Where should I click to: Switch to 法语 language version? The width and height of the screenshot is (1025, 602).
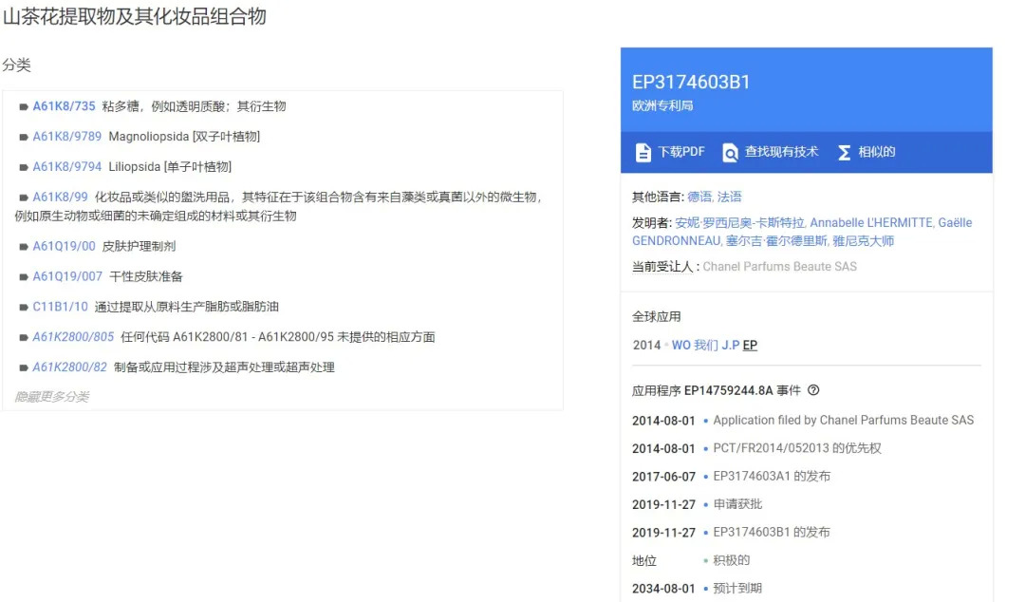pyautogui.click(x=730, y=197)
